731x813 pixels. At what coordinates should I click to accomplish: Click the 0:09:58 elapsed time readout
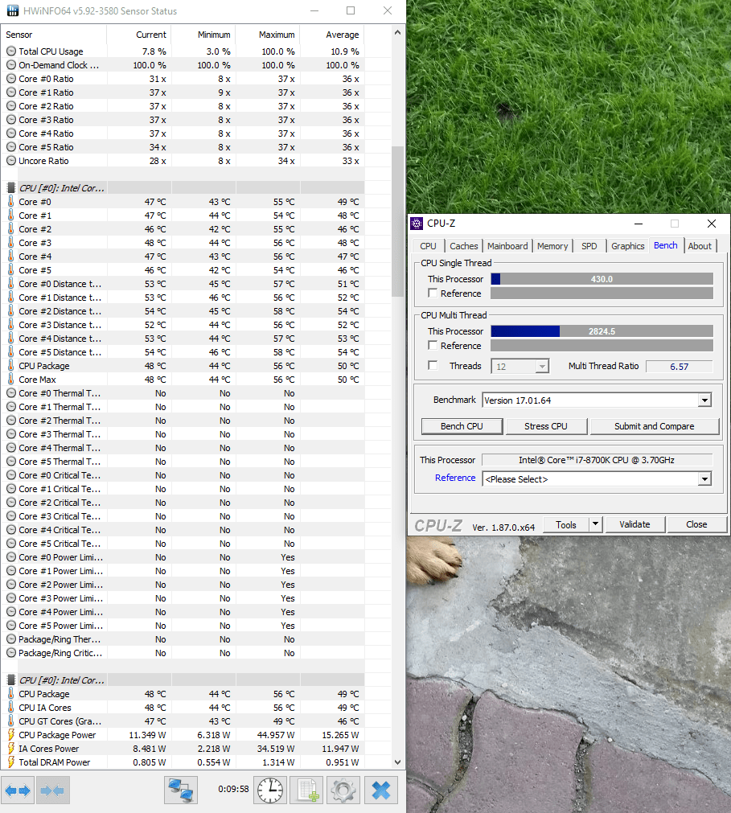tap(233, 789)
